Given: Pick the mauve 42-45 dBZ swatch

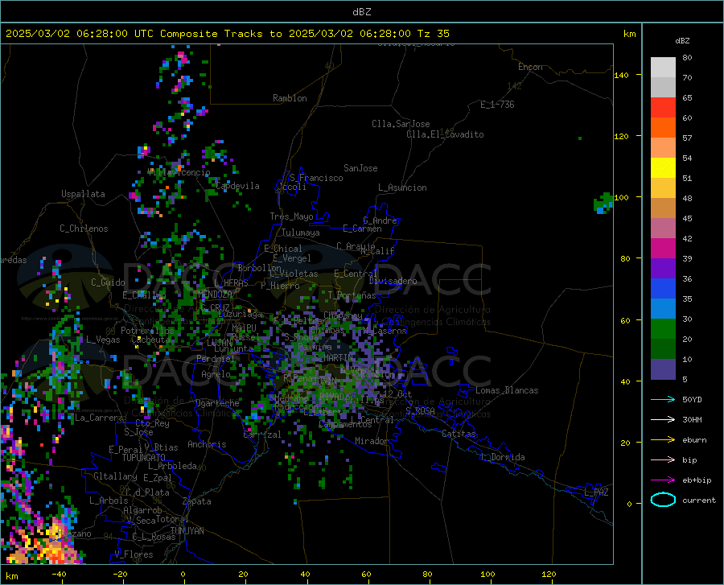Looking at the screenshot, I should pos(663,229).
